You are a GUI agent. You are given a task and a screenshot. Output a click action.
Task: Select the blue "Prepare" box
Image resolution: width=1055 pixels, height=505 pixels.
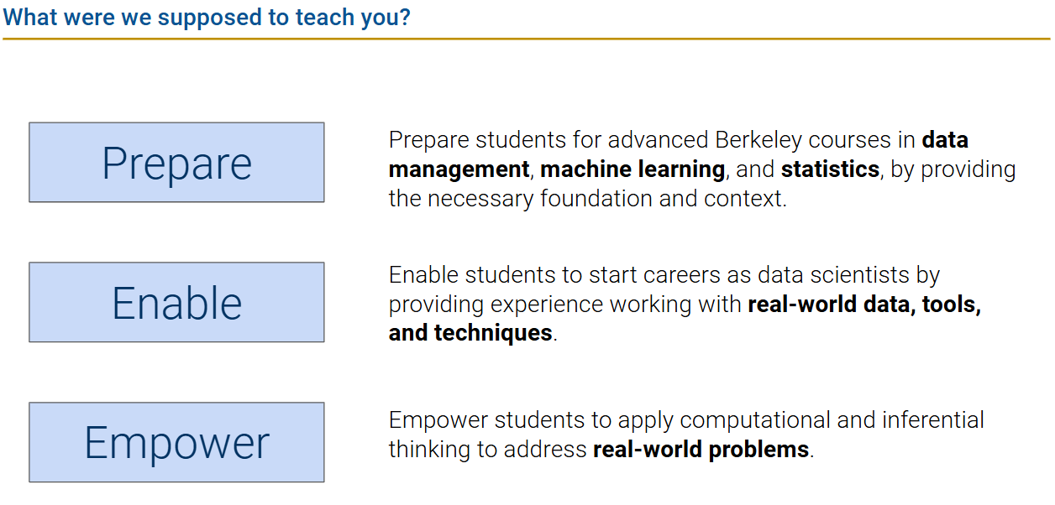pos(176,163)
